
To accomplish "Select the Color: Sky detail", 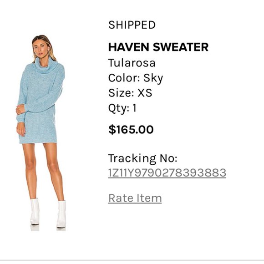I will point(136,78).
